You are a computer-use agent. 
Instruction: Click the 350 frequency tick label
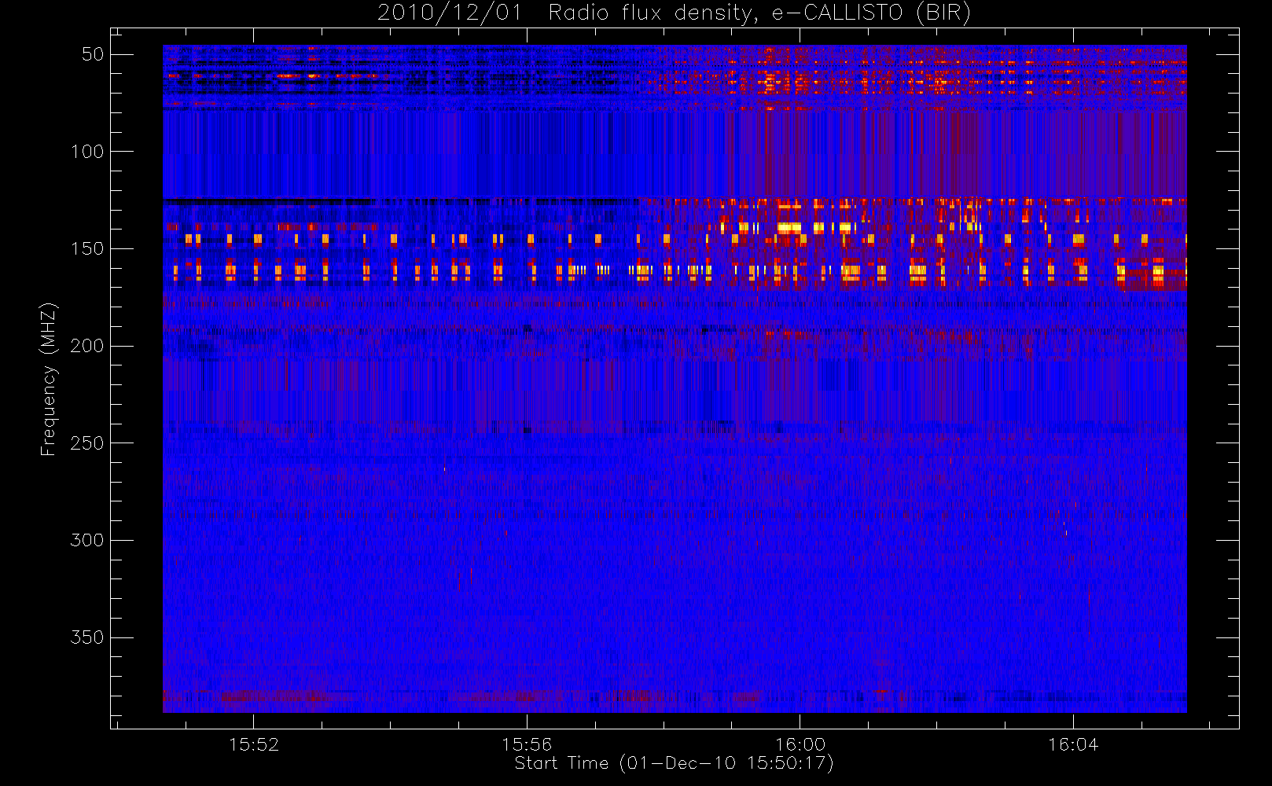[87, 637]
